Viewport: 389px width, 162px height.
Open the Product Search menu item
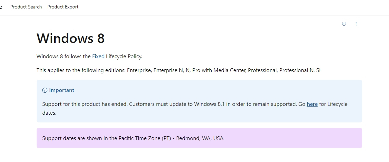coord(26,7)
